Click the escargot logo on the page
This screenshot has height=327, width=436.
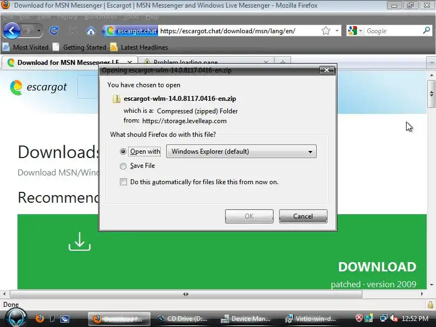[x=38, y=87]
